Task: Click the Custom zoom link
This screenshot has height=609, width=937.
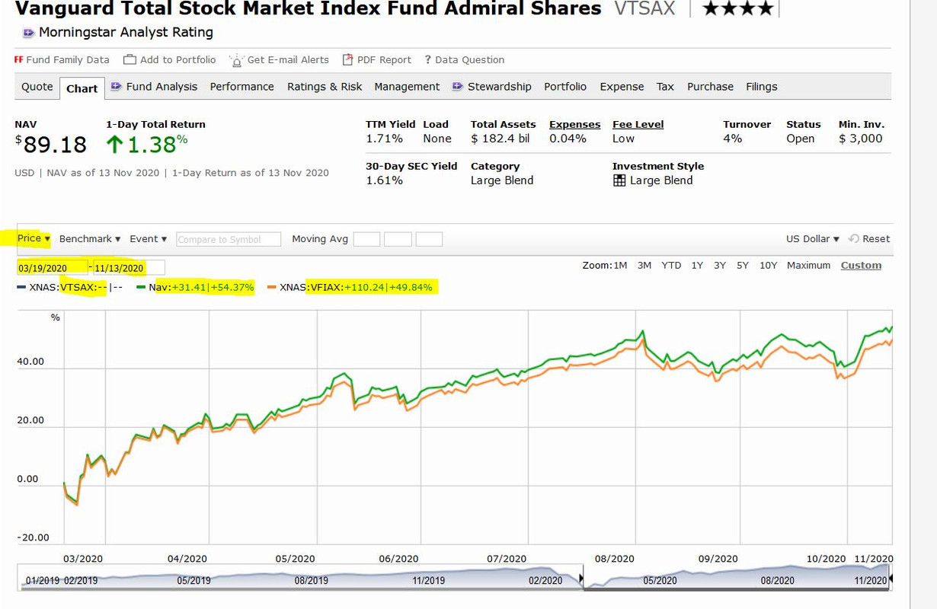Action: [861, 266]
